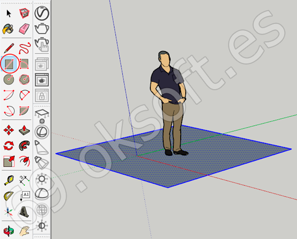Select the pink Eraser tool
Image resolution: width=297 pixels, height=239 pixels.
24,29
